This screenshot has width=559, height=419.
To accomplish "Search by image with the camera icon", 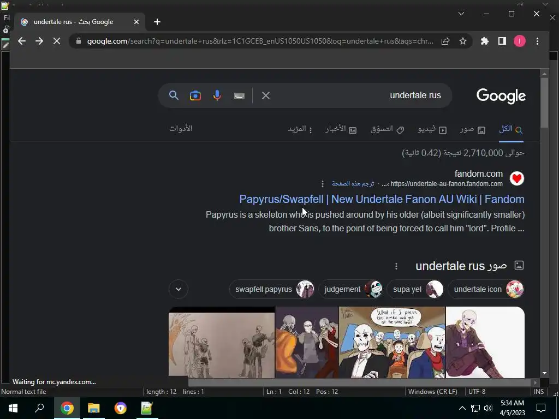I will pyautogui.click(x=195, y=95).
